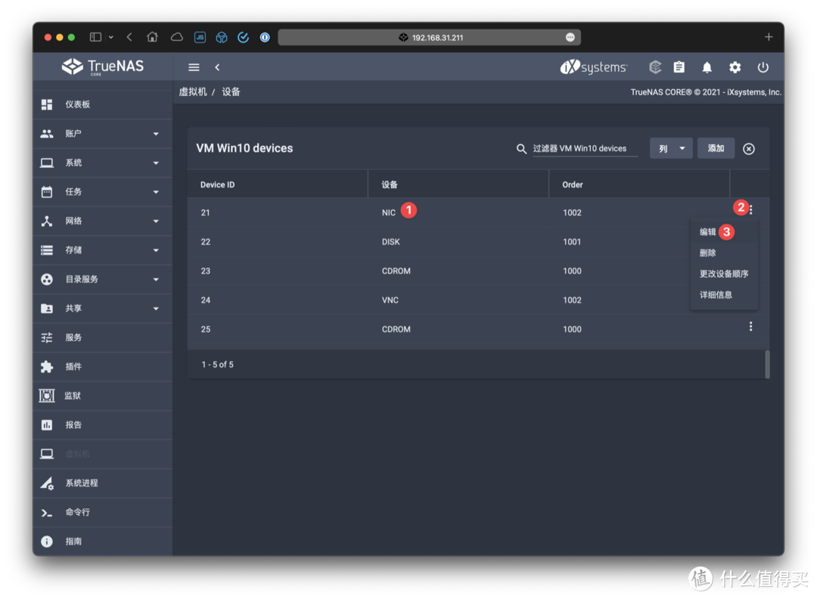
Task: Choose Change Device Order (更改设备顺序)
Action: click(724, 273)
